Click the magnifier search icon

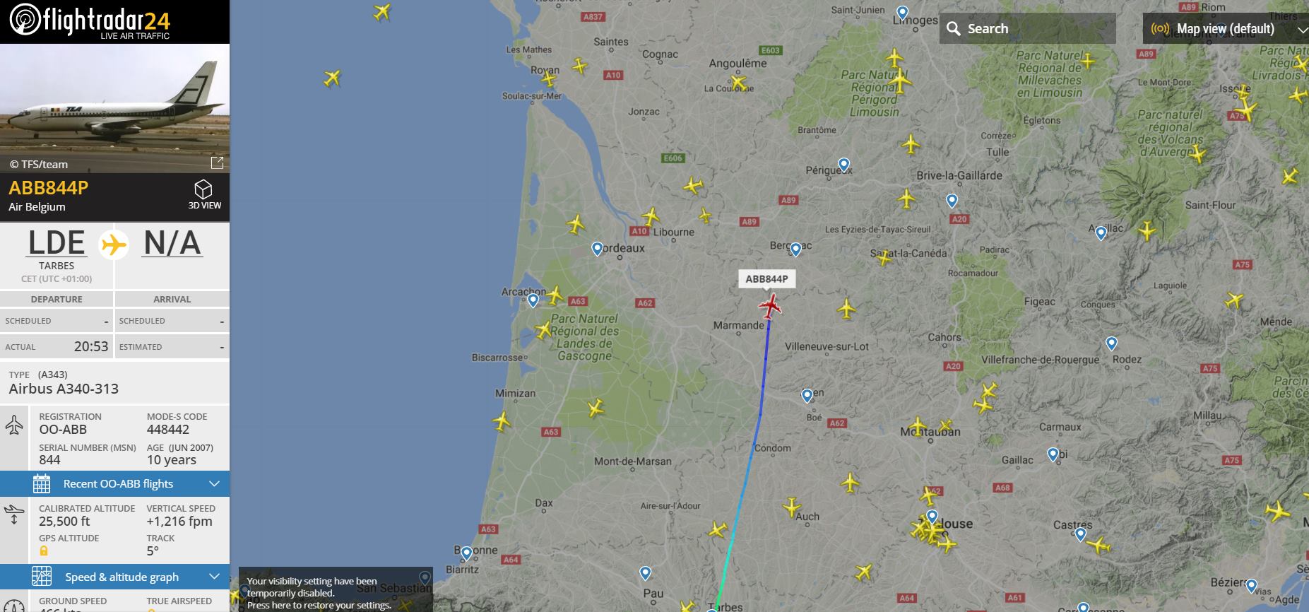954,29
